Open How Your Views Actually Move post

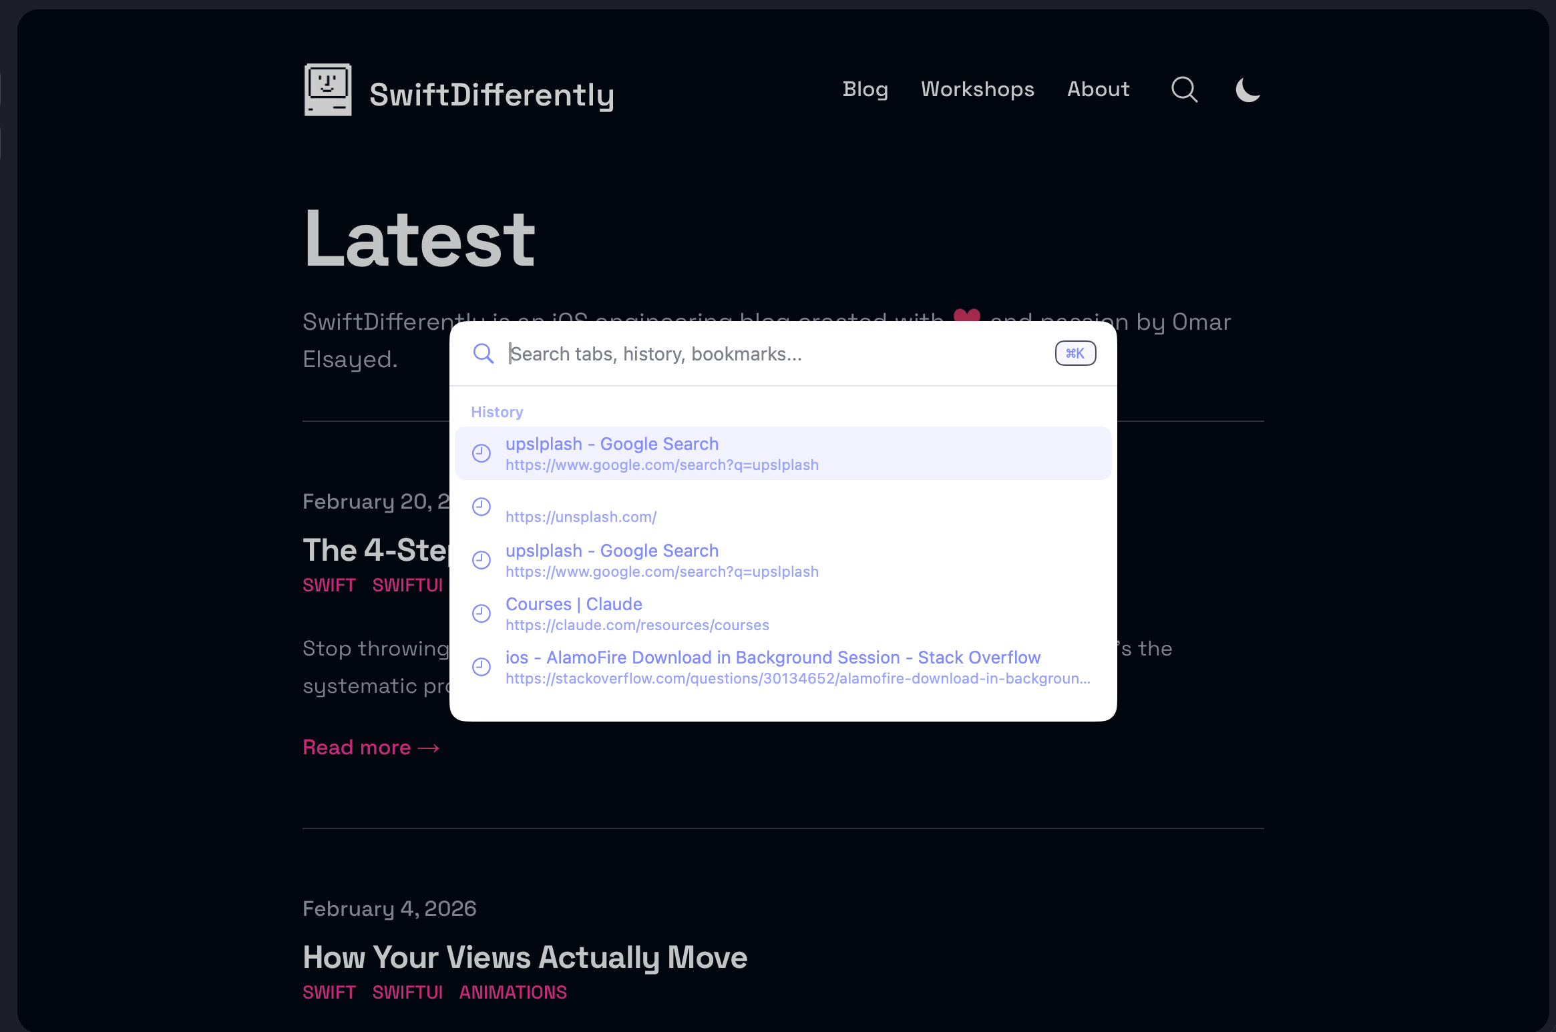[525, 957]
